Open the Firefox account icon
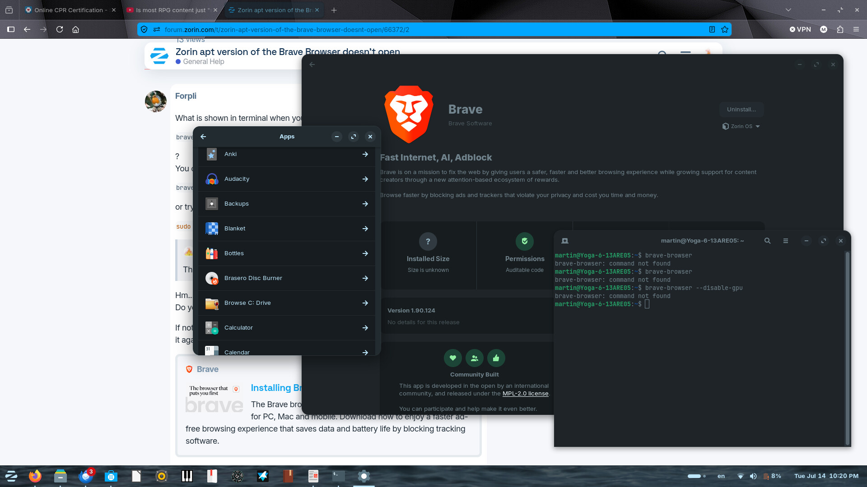The width and height of the screenshot is (867, 487). tap(824, 29)
